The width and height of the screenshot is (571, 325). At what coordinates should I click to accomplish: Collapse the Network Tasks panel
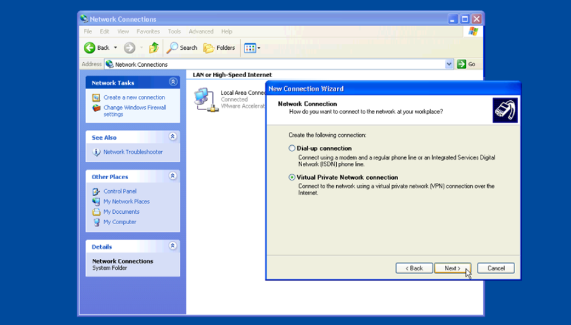[x=173, y=82]
